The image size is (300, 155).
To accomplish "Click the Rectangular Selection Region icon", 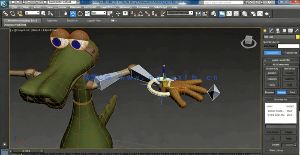I will (57, 14).
